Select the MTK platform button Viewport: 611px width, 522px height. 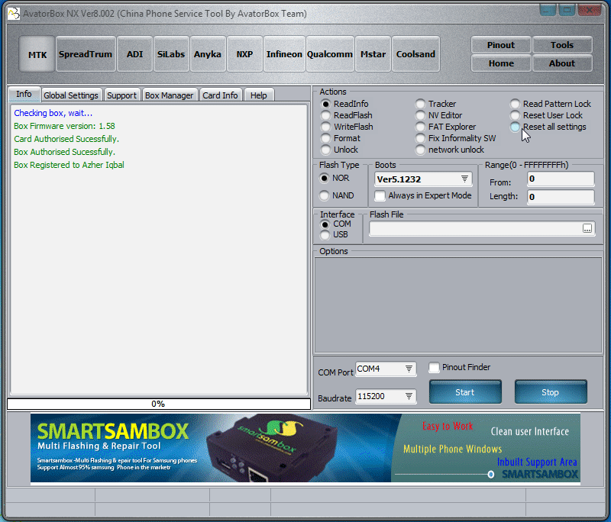[x=37, y=54]
